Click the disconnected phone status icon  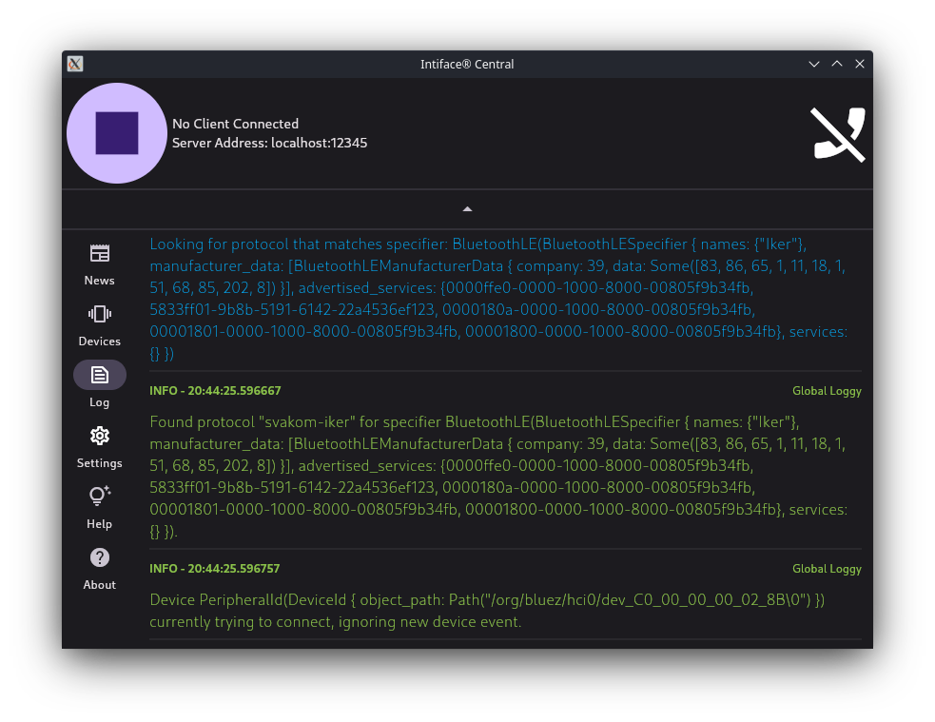[837, 134]
